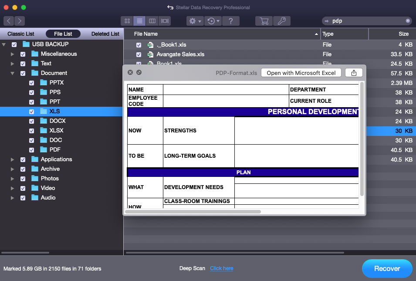Image resolution: width=416 pixels, height=281 pixels.
Task: Expand the Applications folder
Action: coord(13,159)
